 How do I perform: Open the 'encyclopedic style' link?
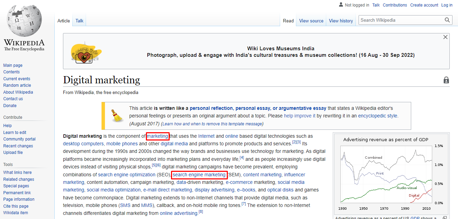377,116
